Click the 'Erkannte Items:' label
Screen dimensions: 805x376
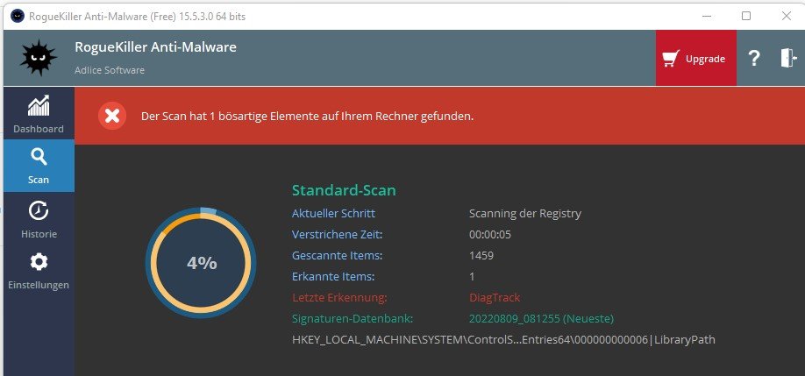click(333, 276)
